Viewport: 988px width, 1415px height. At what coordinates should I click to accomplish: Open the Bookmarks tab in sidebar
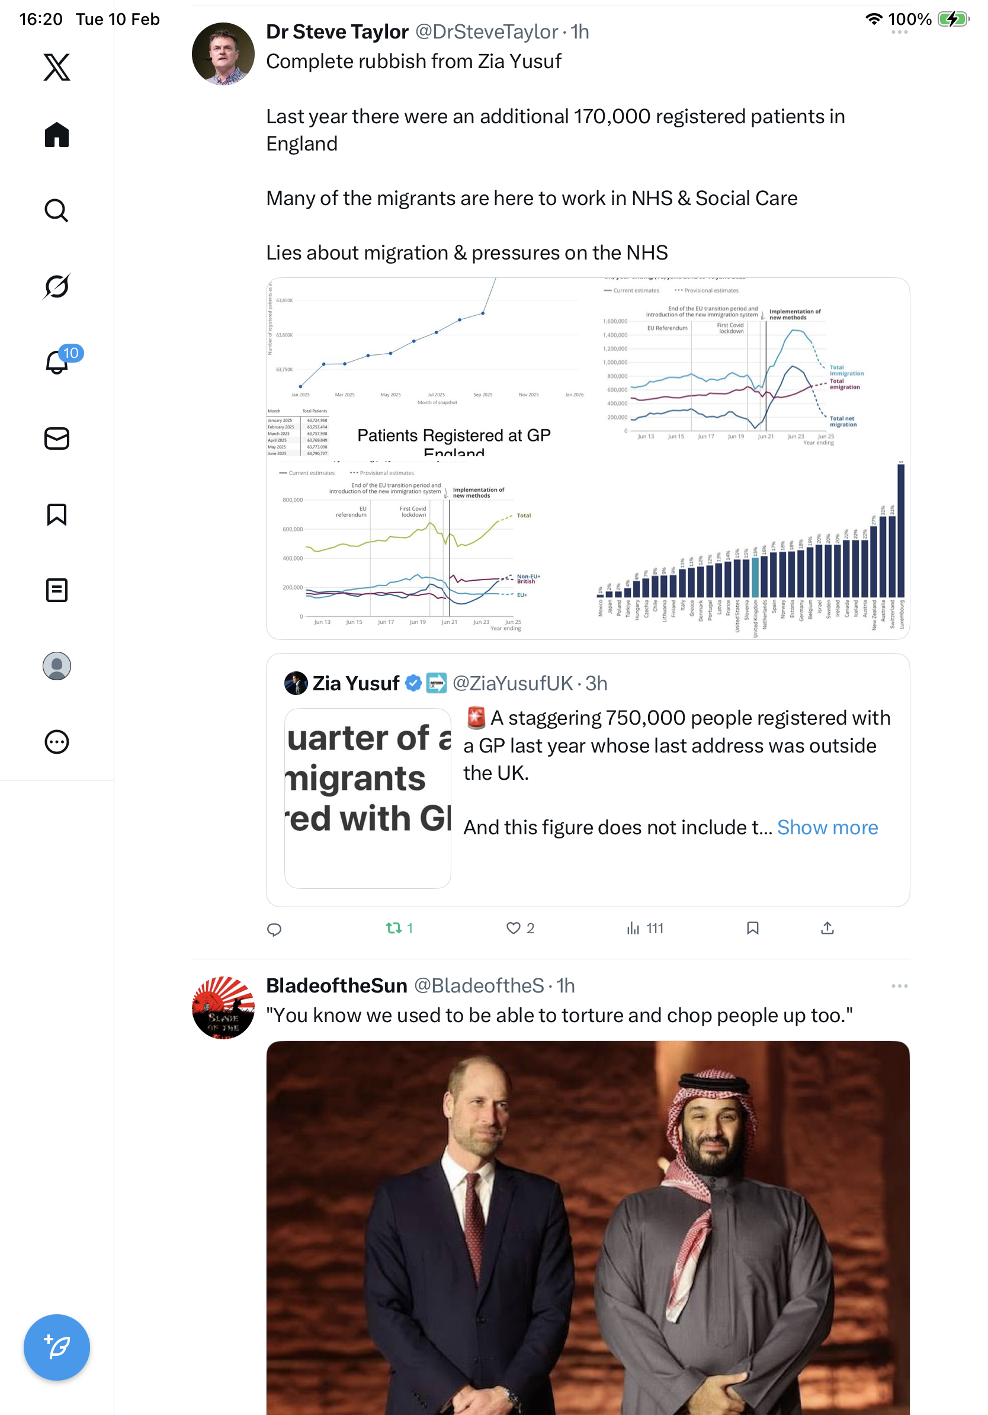pyautogui.click(x=57, y=514)
